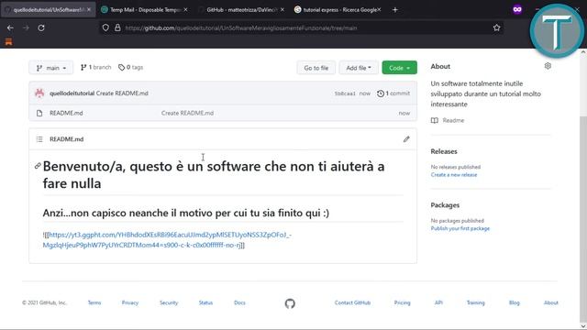The height and width of the screenshot is (330, 587).
Task: Go back with the browser back arrow
Action: (x=10, y=27)
